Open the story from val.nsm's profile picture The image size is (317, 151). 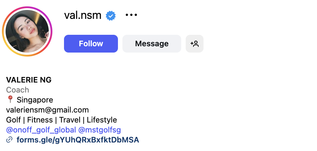pos(27,31)
